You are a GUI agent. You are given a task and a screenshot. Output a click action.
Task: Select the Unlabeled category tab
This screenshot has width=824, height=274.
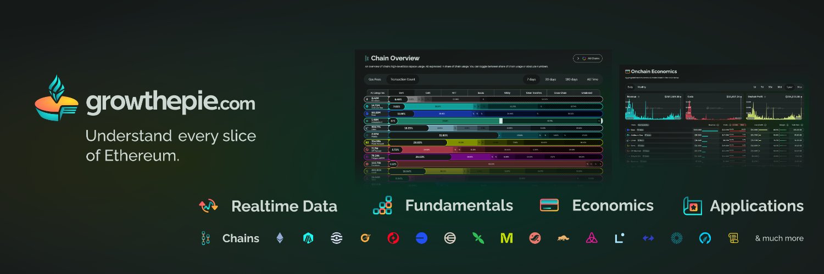[586, 93]
